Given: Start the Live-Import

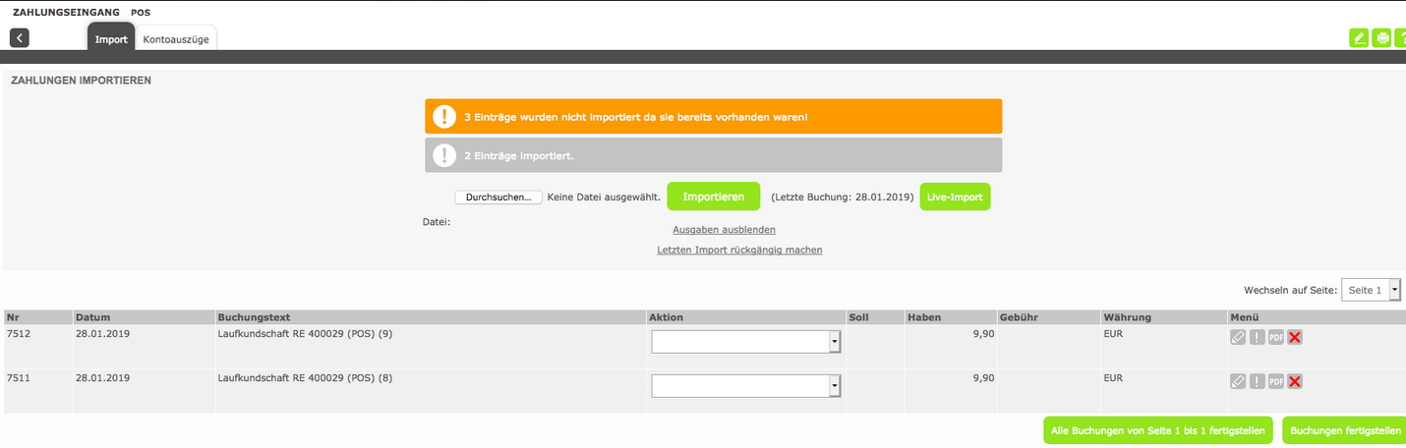Looking at the screenshot, I should pos(955,196).
